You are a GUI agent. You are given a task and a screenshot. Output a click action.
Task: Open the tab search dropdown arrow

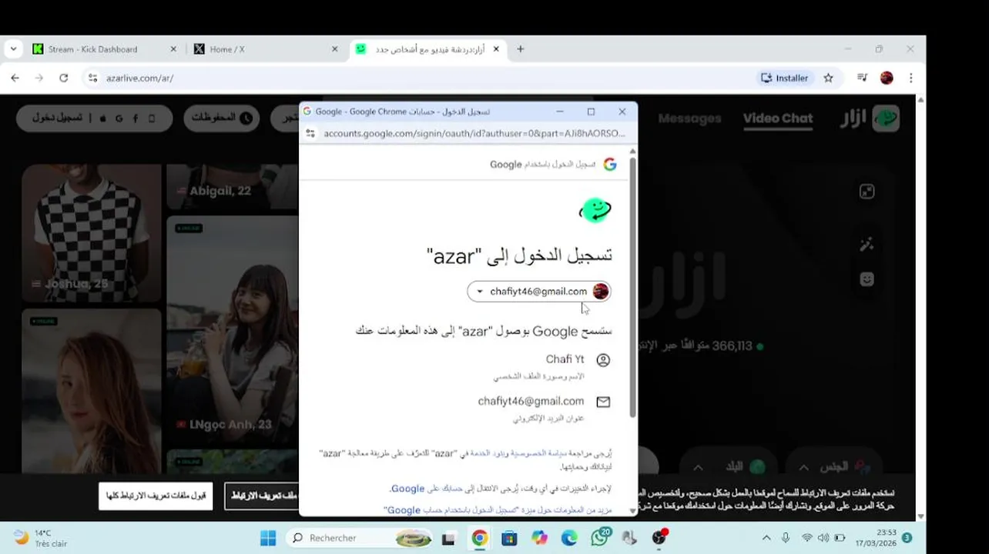[13, 49]
